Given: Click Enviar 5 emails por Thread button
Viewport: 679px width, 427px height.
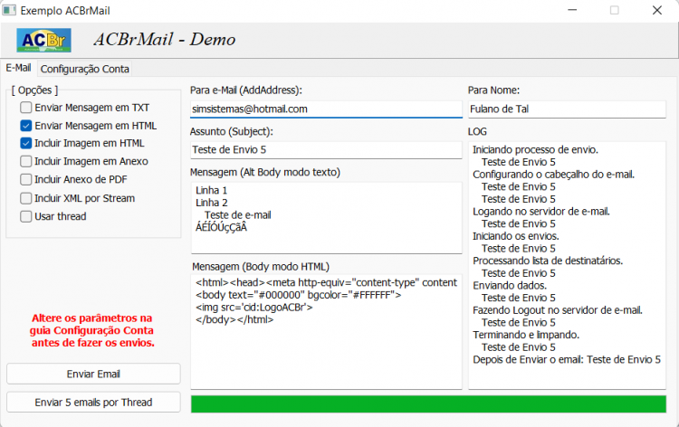Looking at the screenshot, I should 93,403.
